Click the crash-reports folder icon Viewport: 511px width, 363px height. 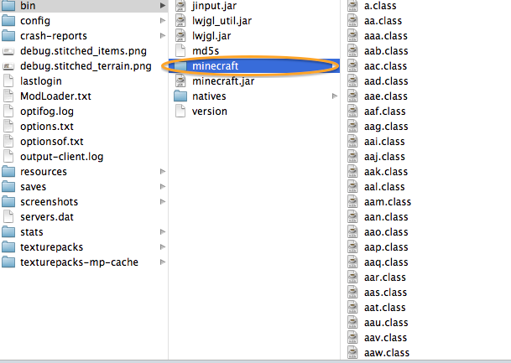[x=8, y=36]
